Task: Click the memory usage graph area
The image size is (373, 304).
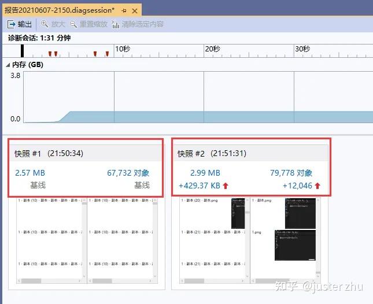Action: pos(198,97)
